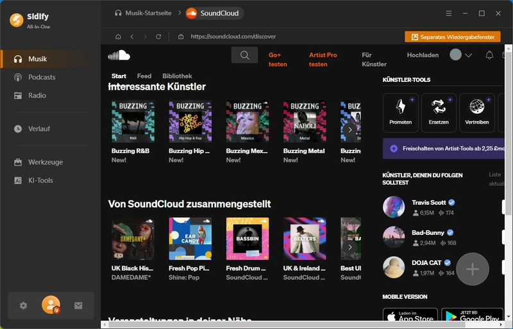Click the Sidify app logo

[17, 20]
